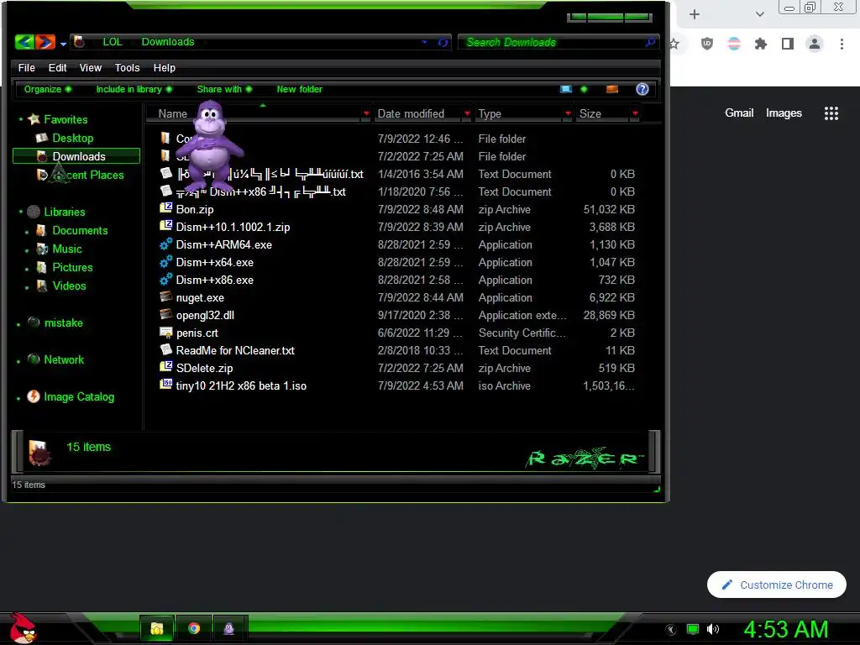This screenshot has width=860, height=645.
Task: Open the File menu
Action: click(x=26, y=67)
